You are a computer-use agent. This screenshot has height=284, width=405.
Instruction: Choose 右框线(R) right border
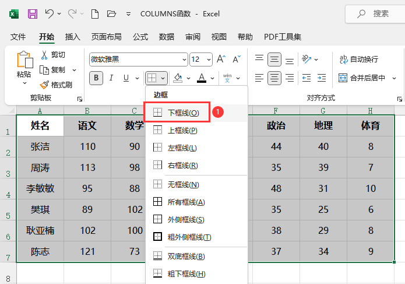196,166
